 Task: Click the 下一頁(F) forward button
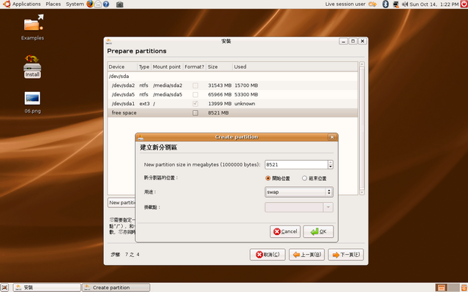tap(346, 255)
